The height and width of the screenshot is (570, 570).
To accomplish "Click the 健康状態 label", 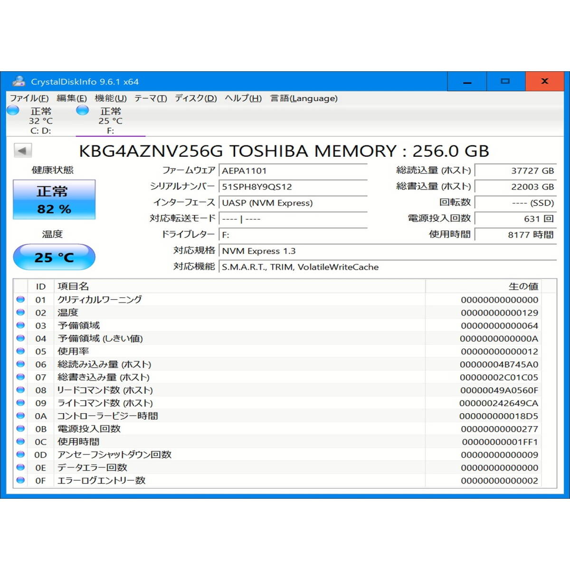I will 53,170.
